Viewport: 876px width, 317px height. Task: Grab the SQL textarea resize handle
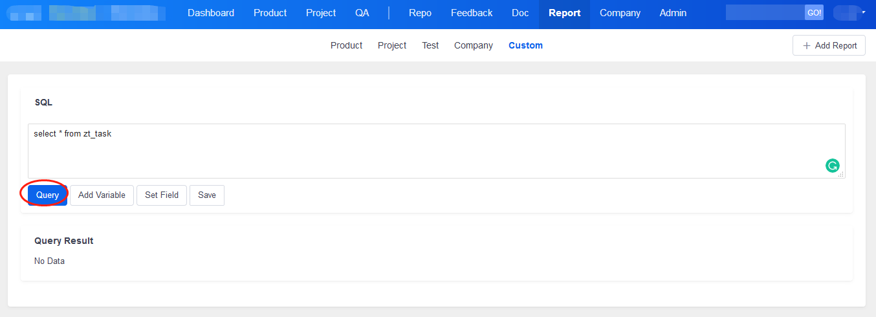[x=841, y=174]
